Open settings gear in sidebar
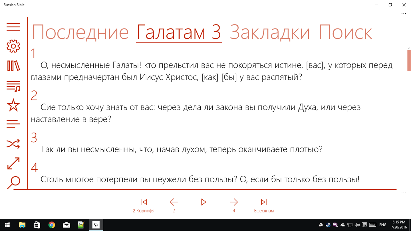This screenshot has height=231, width=411. coord(13,46)
